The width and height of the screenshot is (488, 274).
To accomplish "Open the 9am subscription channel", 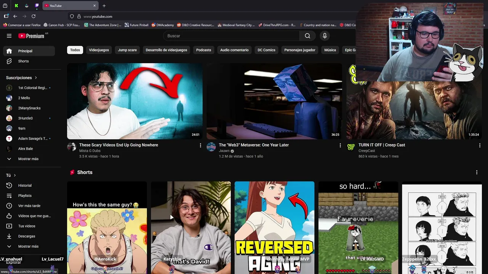I will coord(29,128).
